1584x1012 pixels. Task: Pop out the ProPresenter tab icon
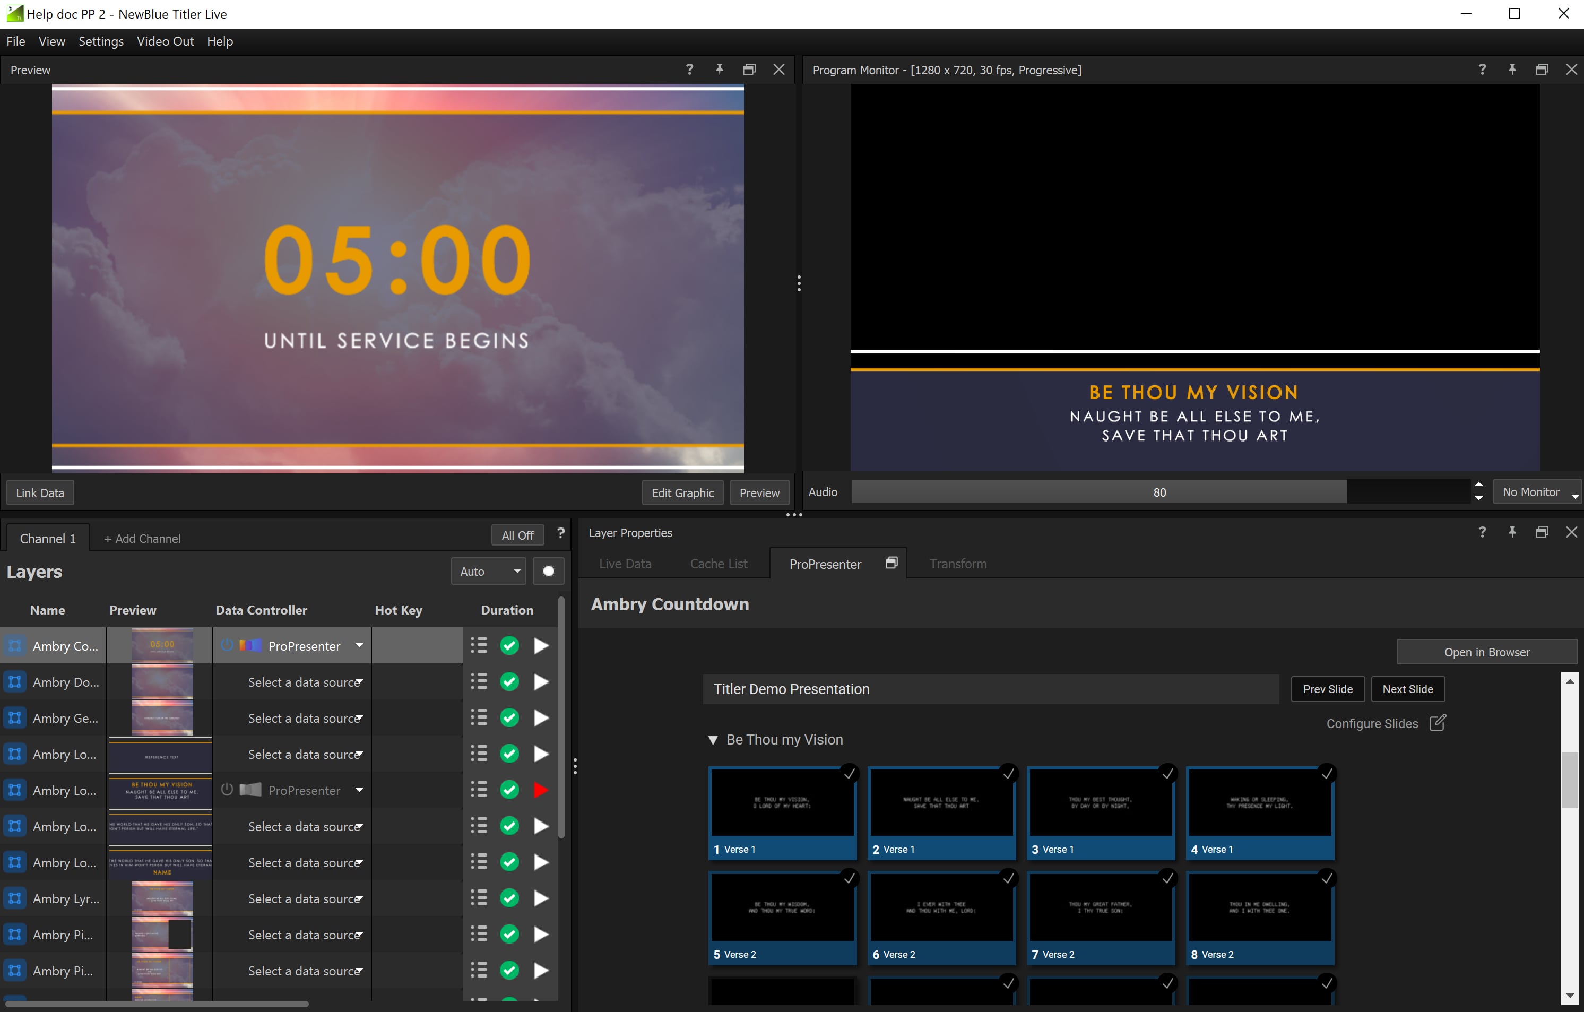coord(891,563)
